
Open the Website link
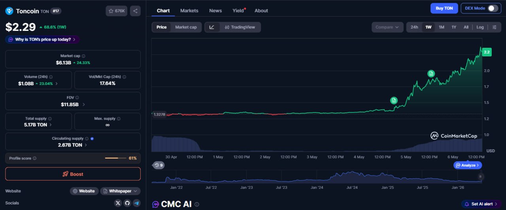[x=84, y=191]
